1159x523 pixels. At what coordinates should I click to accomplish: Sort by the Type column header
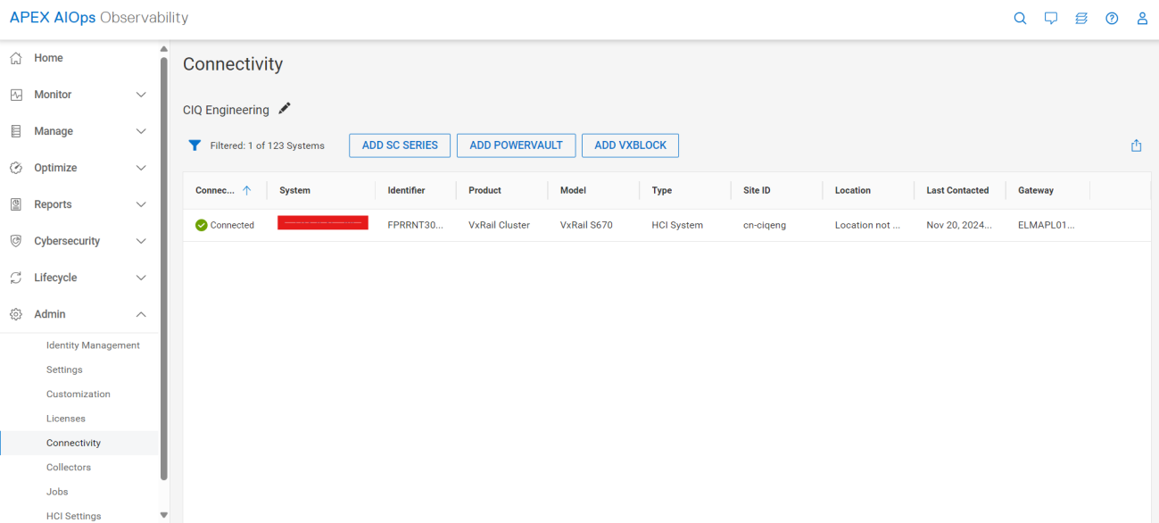click(x=662, y=190)
